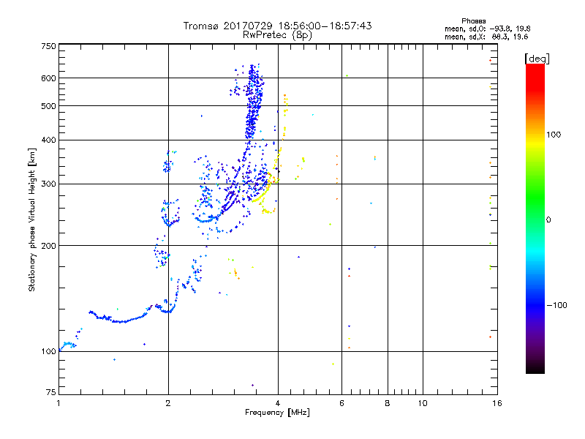Click the 300 tick on the height axis

pos(48,184)
